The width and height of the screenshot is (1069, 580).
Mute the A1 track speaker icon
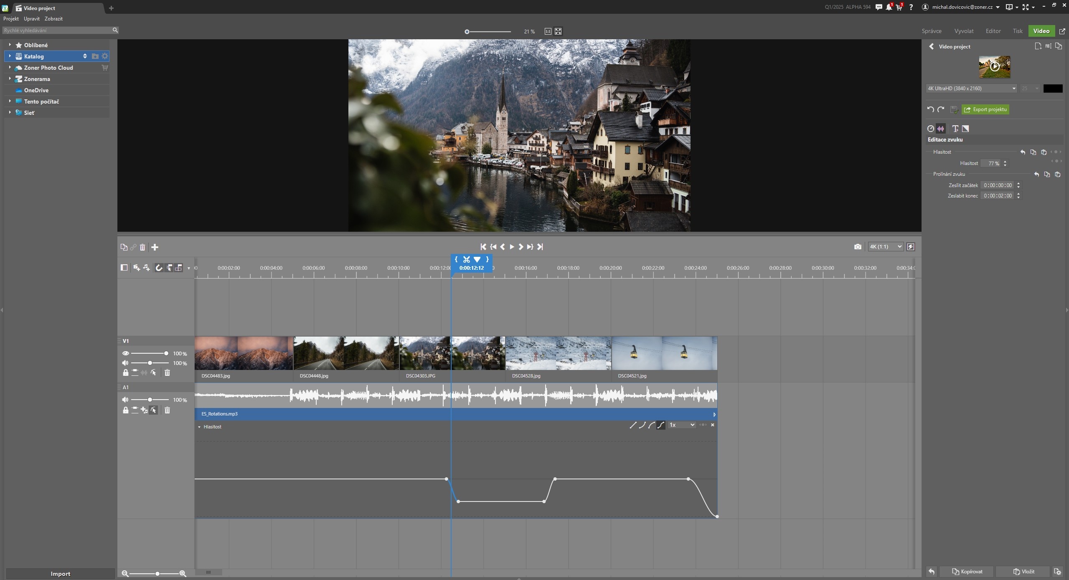point(125,400)
